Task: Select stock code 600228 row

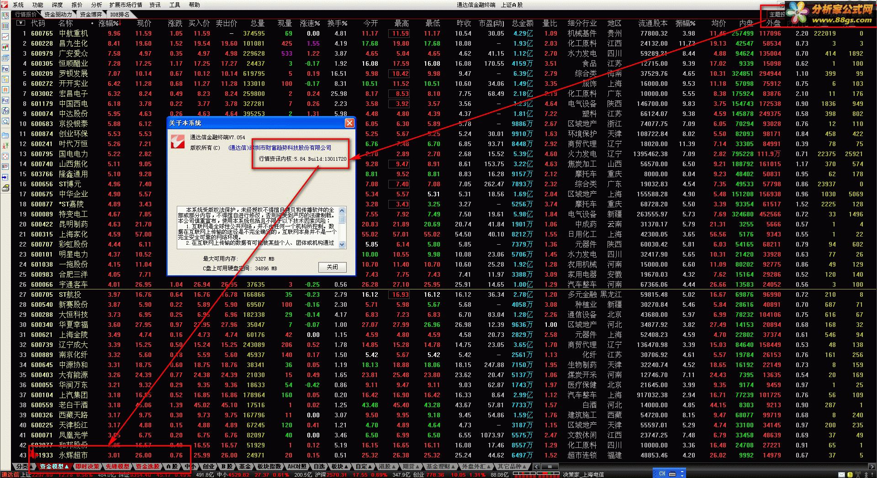Action: pos(444,43)
